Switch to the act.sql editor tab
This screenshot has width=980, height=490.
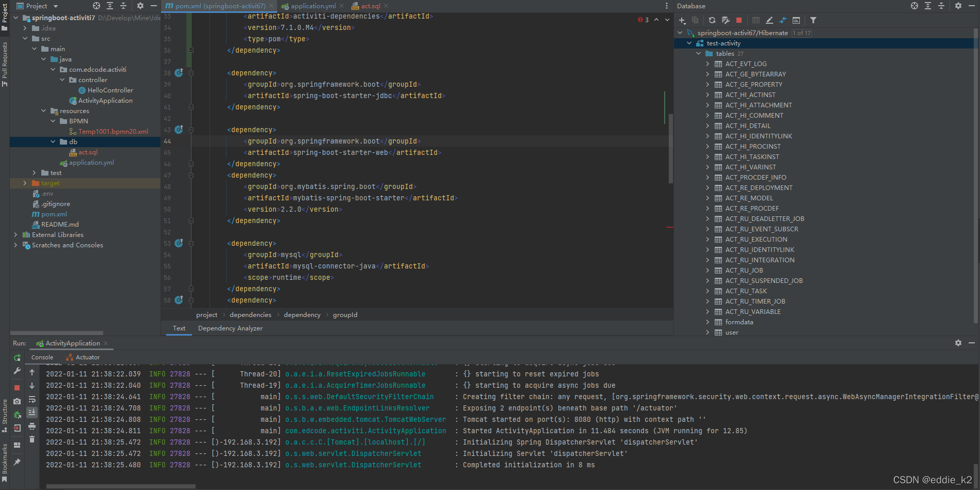click(x=369, y=6)
